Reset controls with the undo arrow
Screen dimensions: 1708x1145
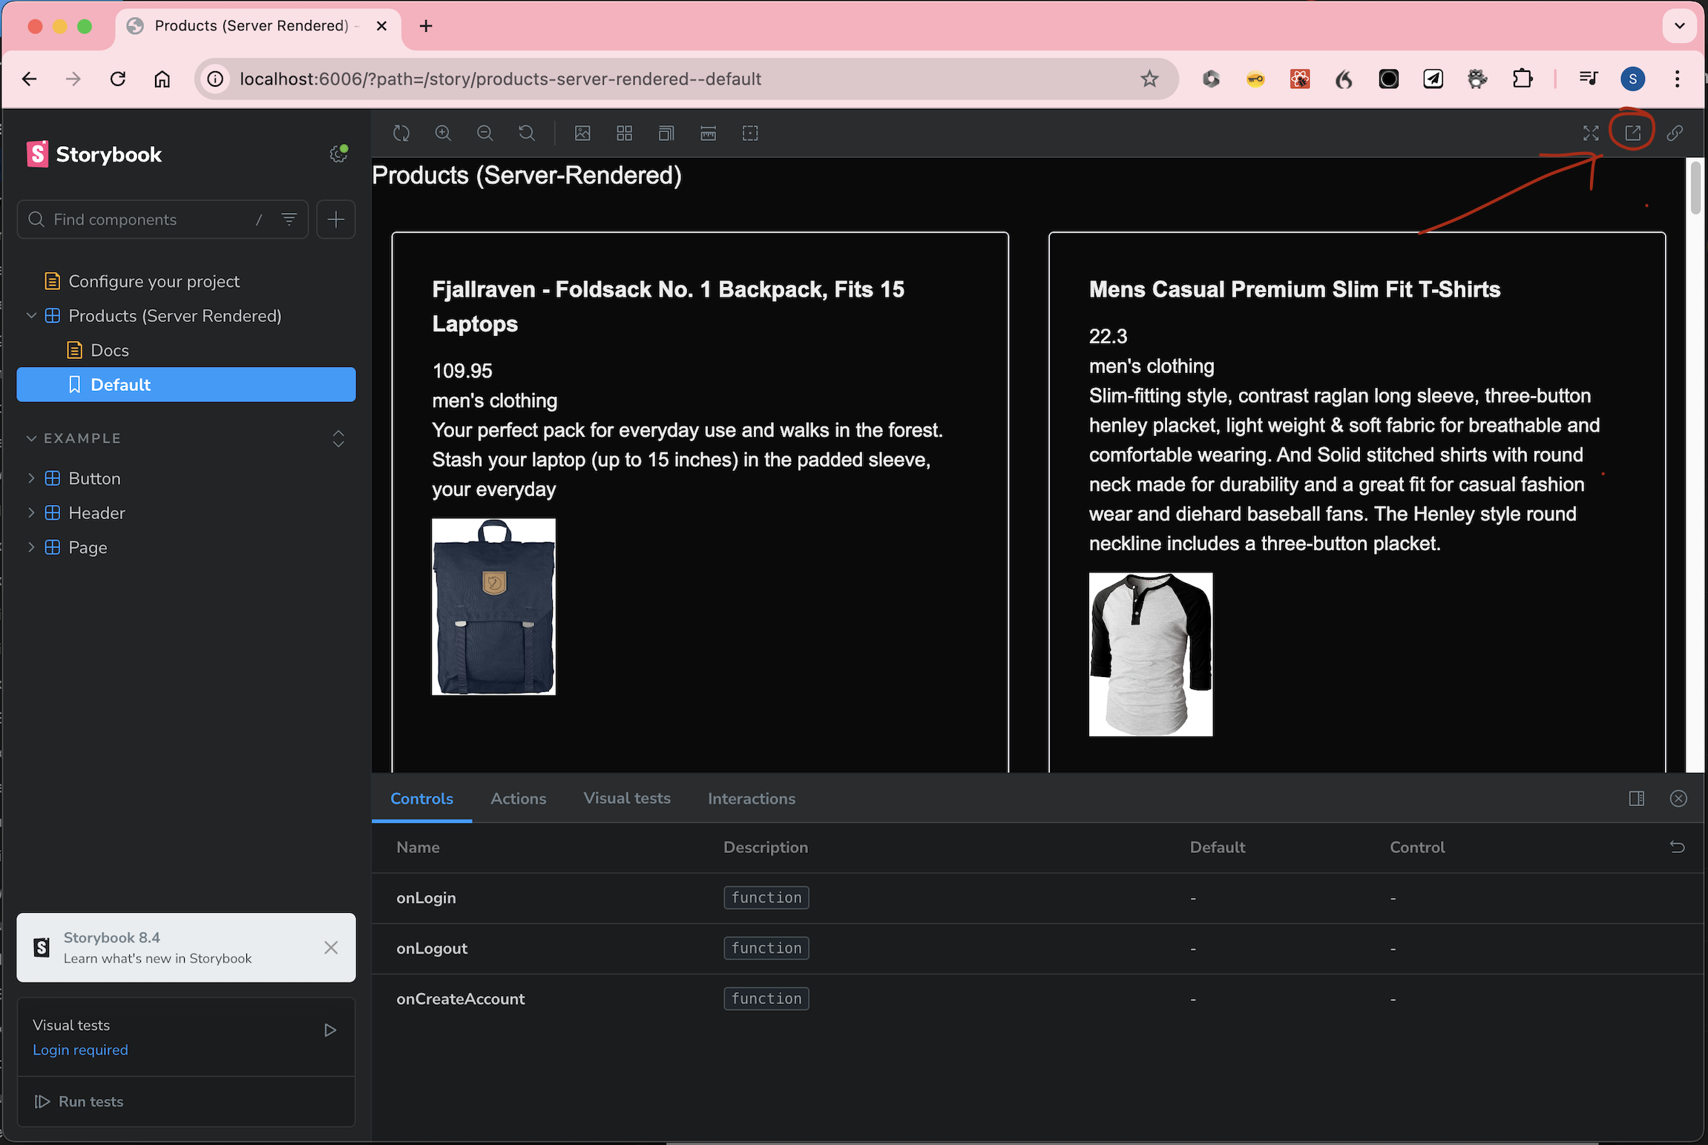click(1678, 847)
